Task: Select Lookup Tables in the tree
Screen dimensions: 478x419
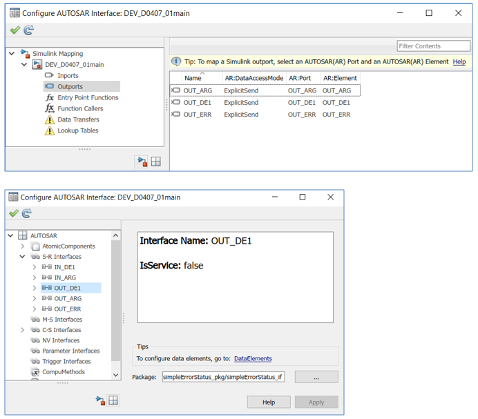Action: coord(78,130)
